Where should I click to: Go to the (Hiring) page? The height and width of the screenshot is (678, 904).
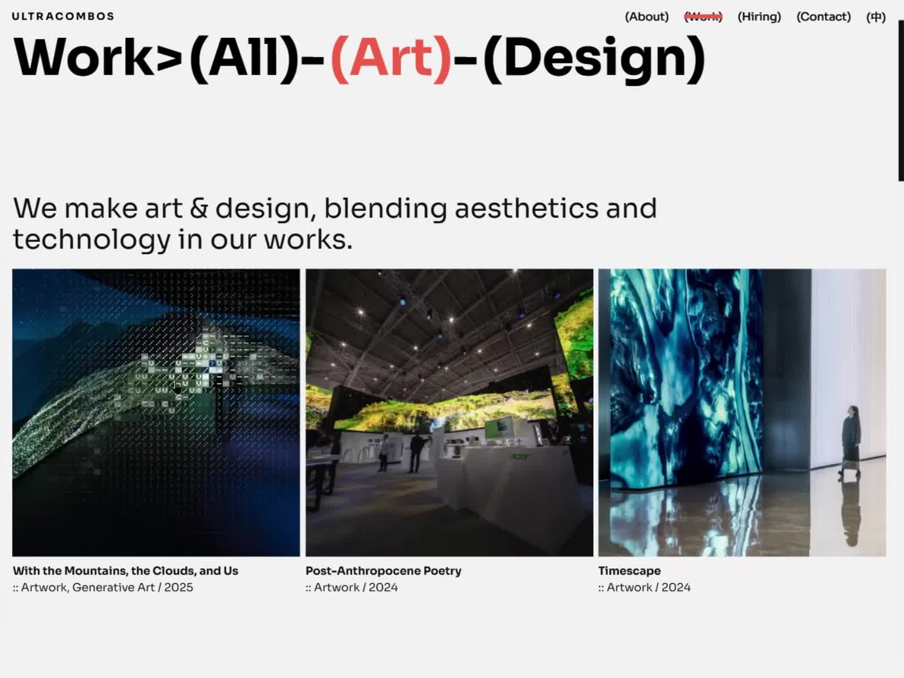tap(759, 17)
